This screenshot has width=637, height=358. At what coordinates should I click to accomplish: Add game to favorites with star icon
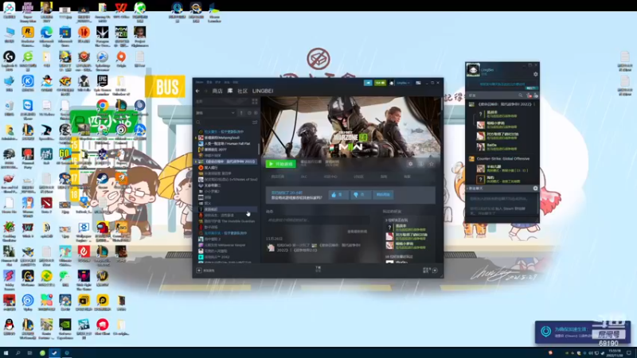pyautogui.click(x=432, y=164)
